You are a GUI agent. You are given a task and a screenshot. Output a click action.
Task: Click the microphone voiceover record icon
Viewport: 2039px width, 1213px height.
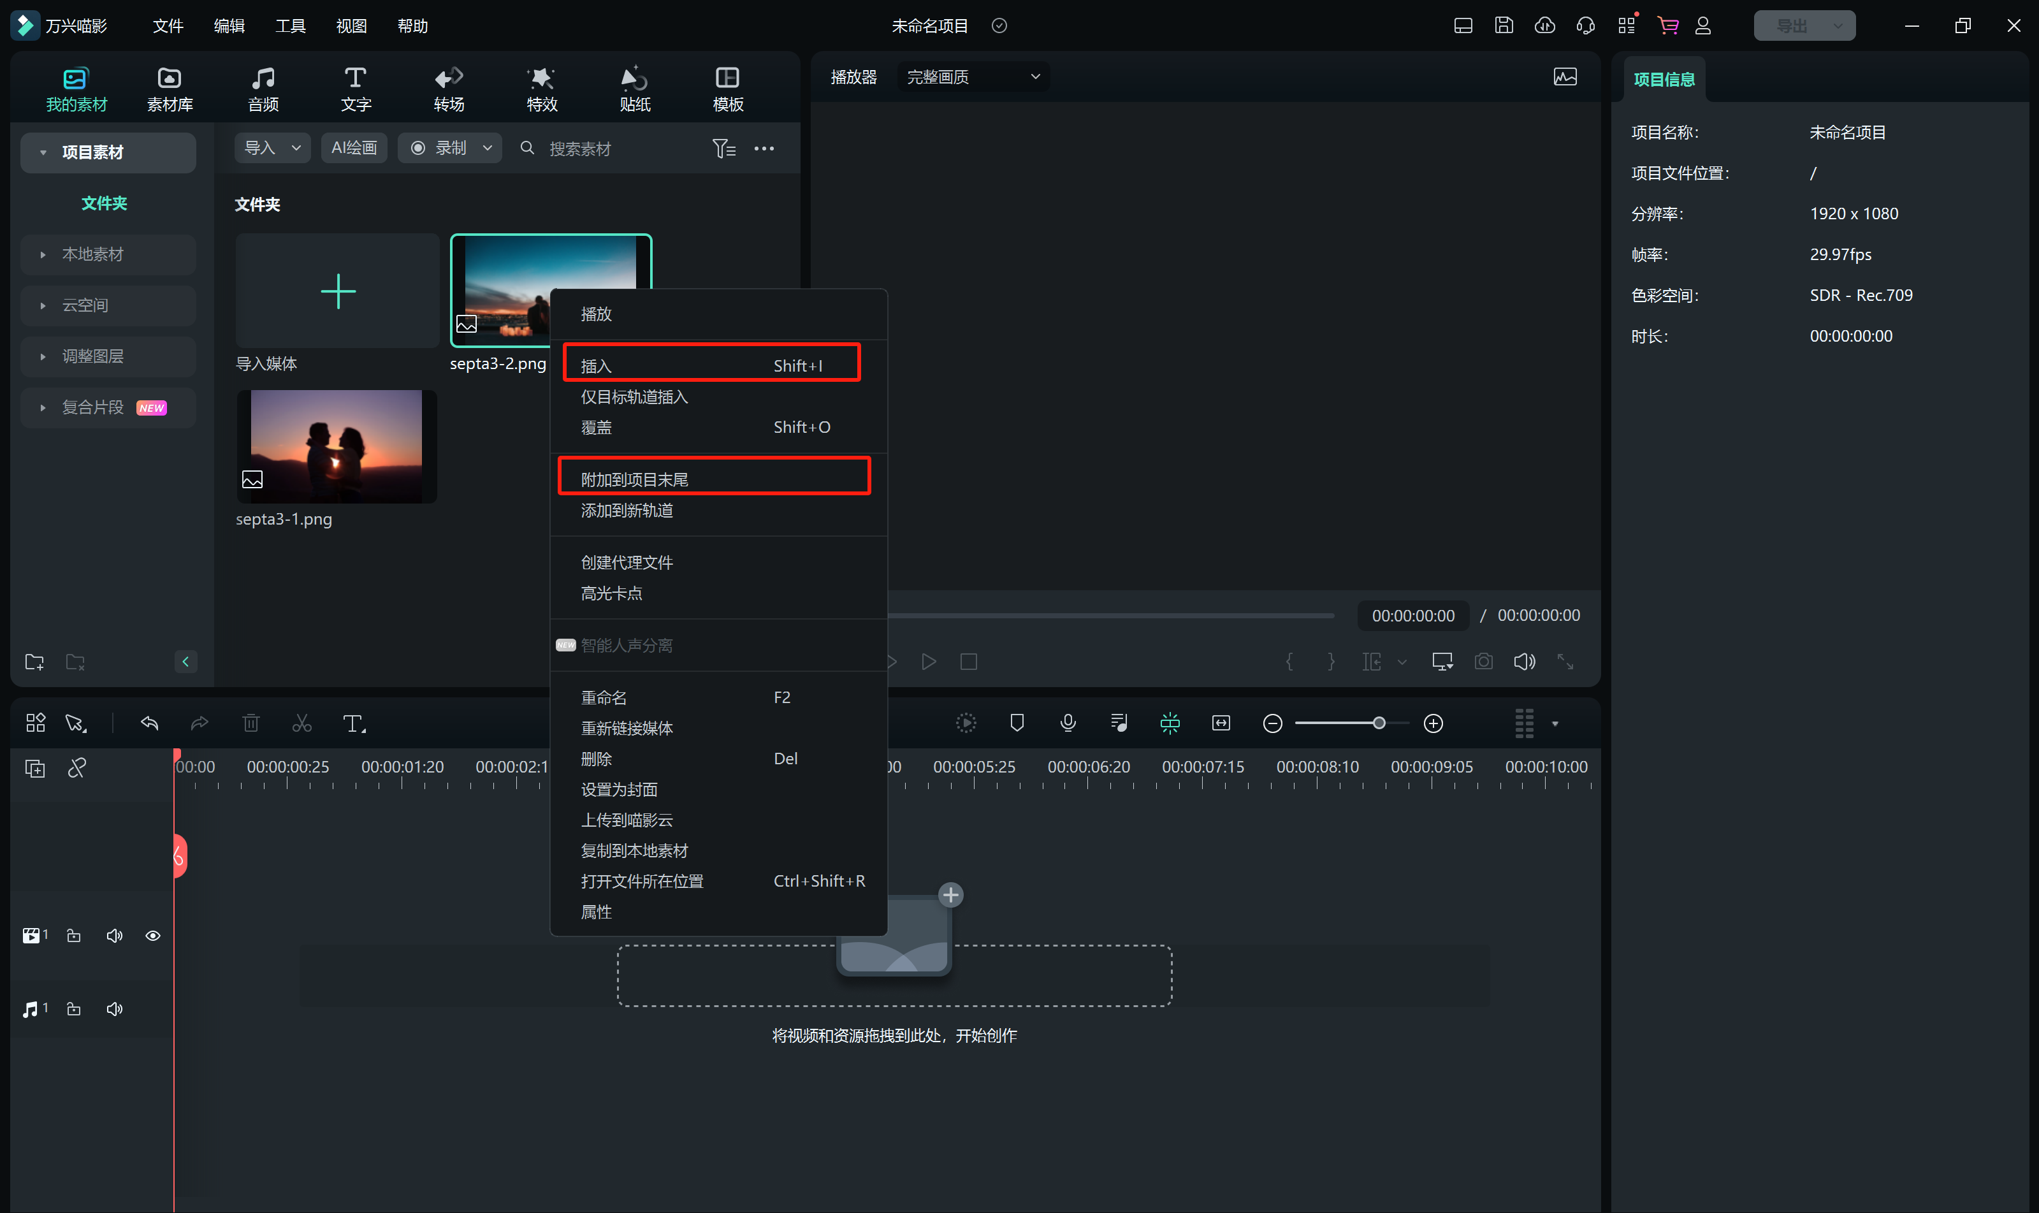(1068, 723)
